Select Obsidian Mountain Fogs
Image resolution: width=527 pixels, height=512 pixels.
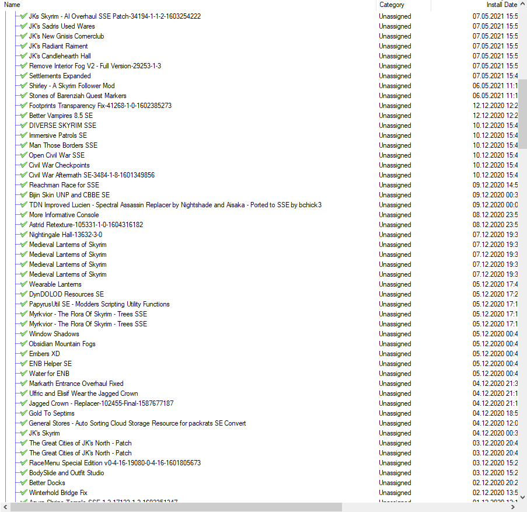(x=62, y=344)
